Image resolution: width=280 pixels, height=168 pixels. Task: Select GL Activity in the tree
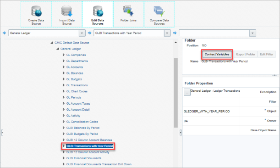point(73,116)
